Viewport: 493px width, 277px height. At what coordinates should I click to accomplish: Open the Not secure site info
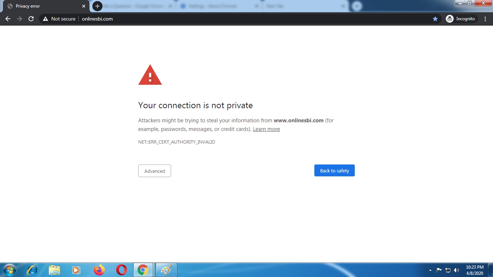[59, 19]
